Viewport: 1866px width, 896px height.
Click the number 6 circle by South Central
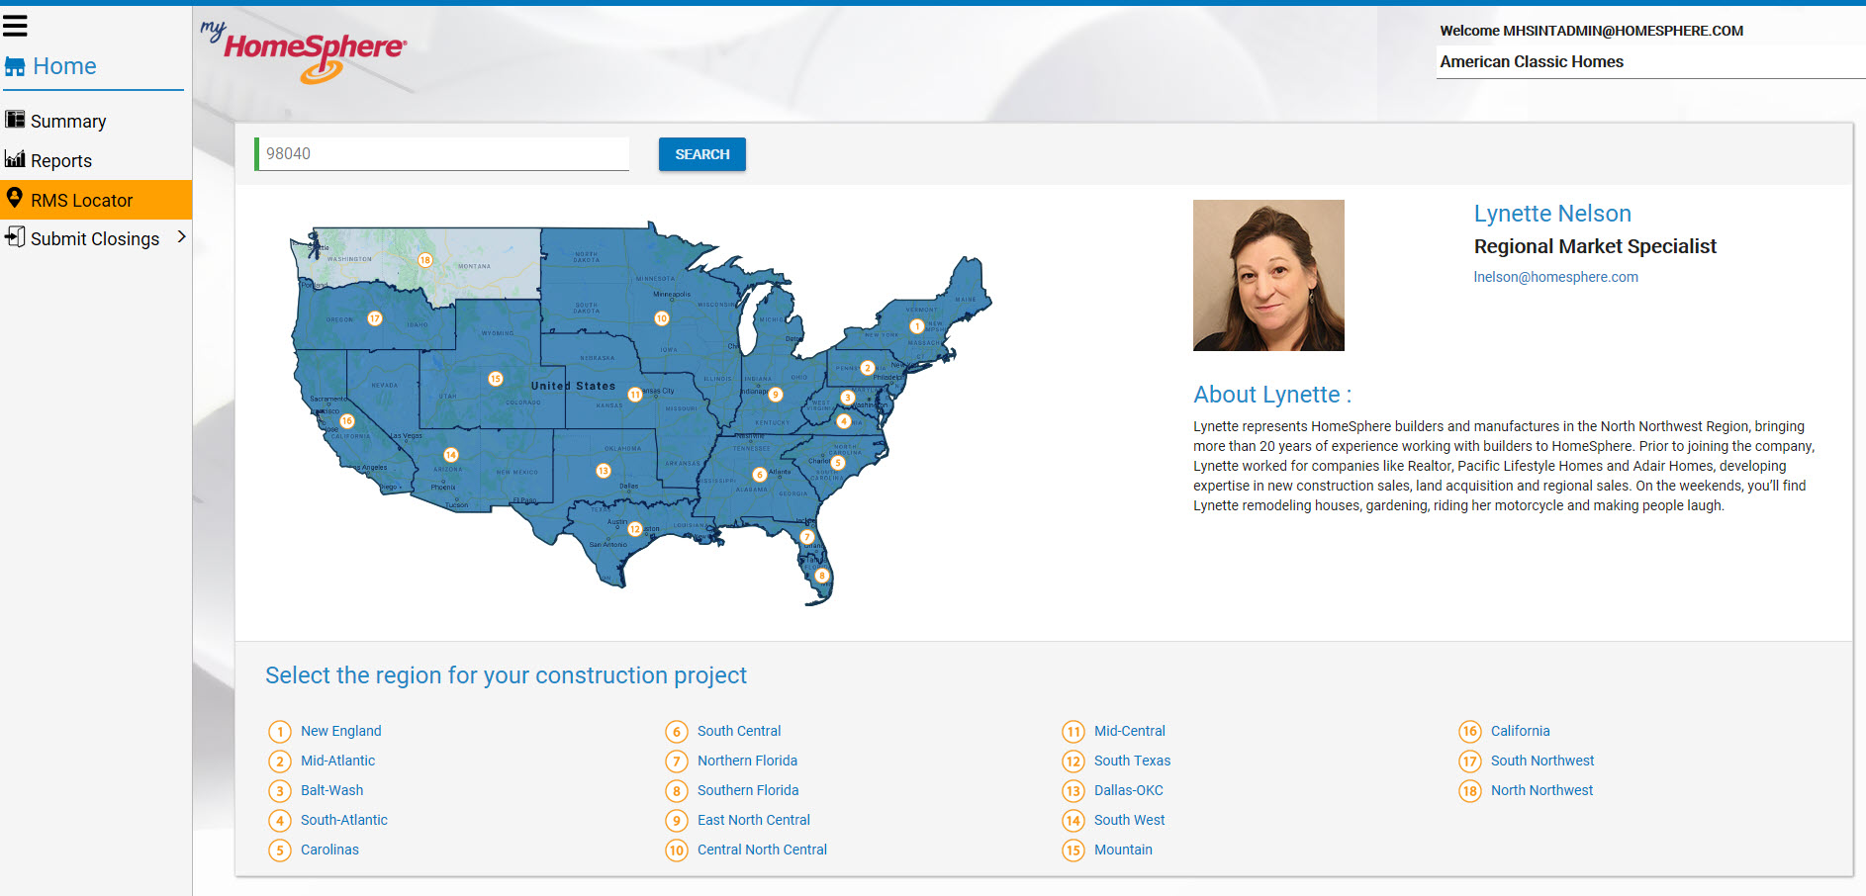[x=677, y=731]
